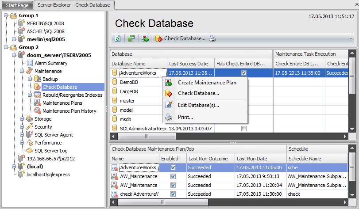Click the Refresh icon in the toolbar
The height and width of the screenshot is (209, 359).
117,38
